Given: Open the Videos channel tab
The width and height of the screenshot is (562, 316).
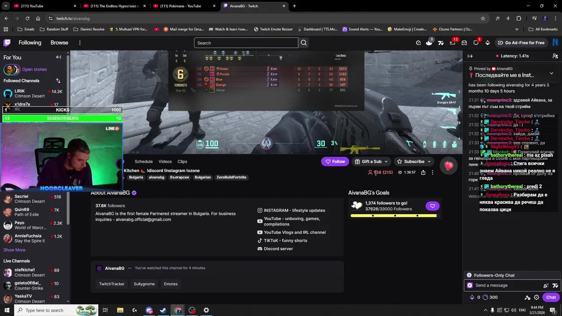Looking at the screenshot, I should tap(165, 162).
